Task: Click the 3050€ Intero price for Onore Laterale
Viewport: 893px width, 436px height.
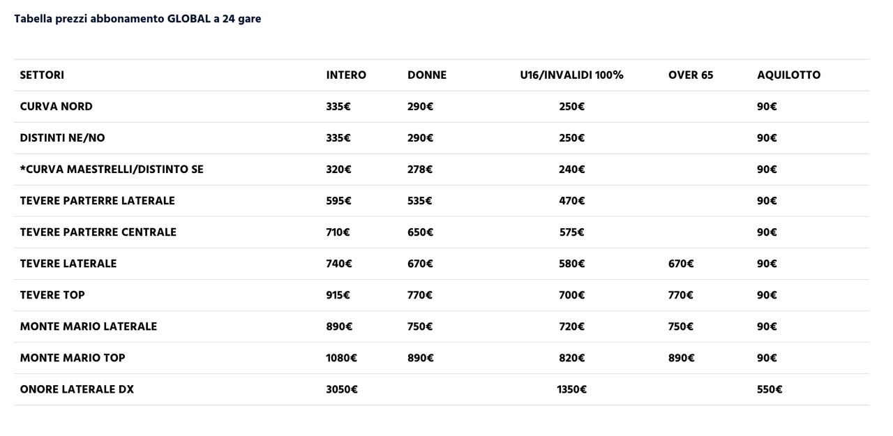Action: click(x=342, y=389)
